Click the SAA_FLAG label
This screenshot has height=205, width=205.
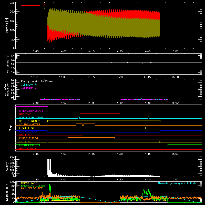tap(25, 135)
